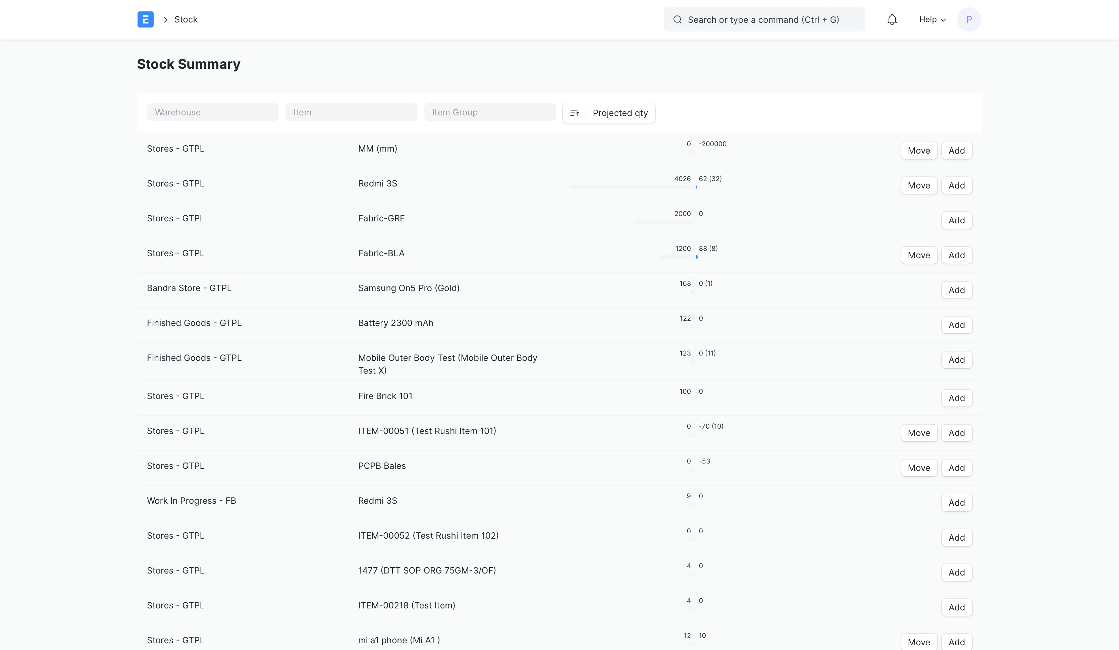Click Move for MM (mm) item
1119x650 pixels.
pos(918,151)
